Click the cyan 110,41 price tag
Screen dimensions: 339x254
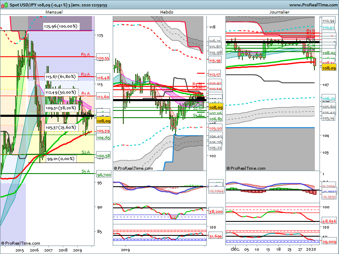328,28
